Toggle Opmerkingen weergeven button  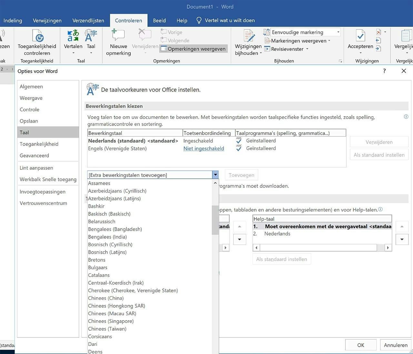coord(193,49)
